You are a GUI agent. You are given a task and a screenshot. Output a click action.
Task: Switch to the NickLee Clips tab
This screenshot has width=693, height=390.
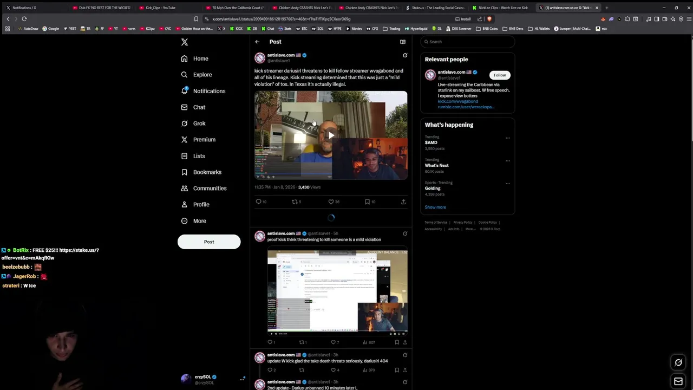[501, 8]
